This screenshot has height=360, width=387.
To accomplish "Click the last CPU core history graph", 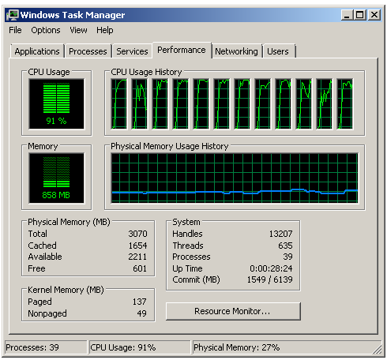I will pos(344,104).
